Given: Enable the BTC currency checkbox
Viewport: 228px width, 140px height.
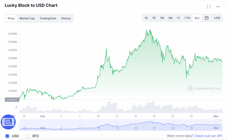Looking at the screenshot, I should click(28, 136).
